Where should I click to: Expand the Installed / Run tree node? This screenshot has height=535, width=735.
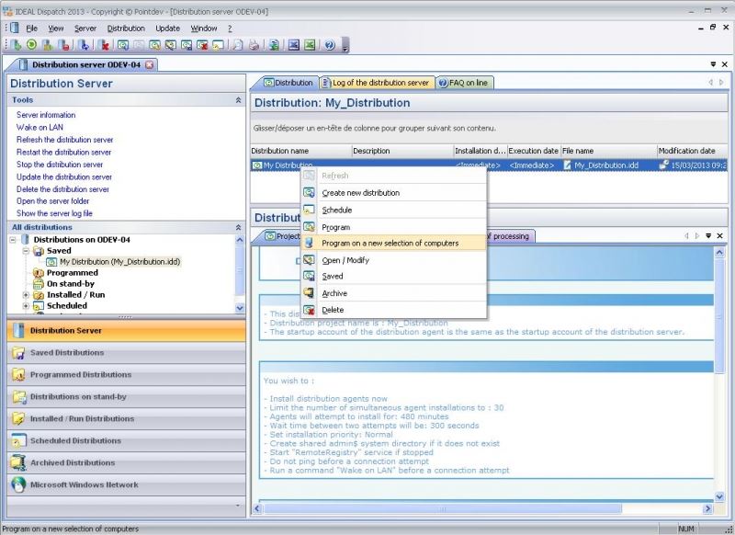click(26, 295)
